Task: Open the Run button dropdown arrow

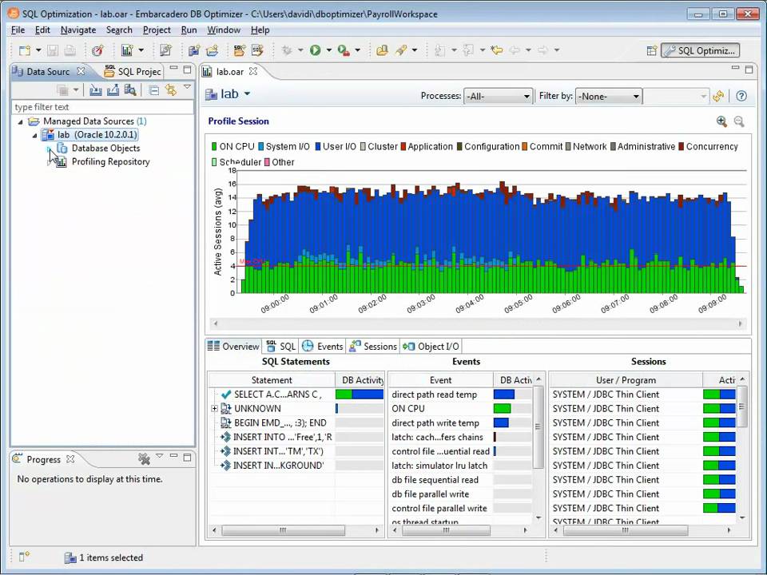Action: coord(328,50)
